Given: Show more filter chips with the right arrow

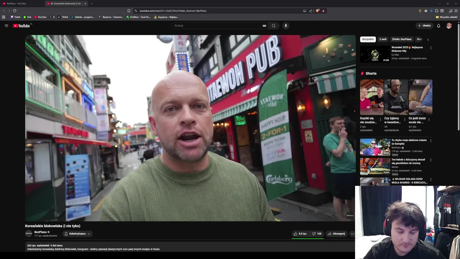Looking at the screenshot, I should [428, 40].
